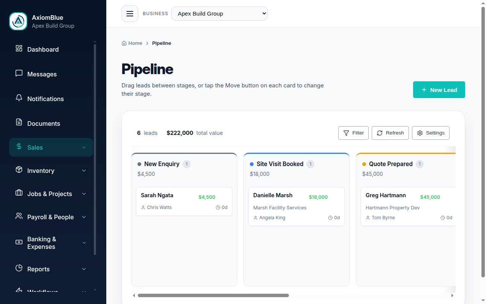Click the Banking & Expenses cash icon
The image size is (486, 304).
(x=19, y=242)
